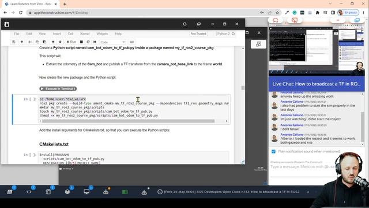This screenshot has height=208, width=369.
Task: Open the code editor icon in bottom bar
Action: pos(29,192)
